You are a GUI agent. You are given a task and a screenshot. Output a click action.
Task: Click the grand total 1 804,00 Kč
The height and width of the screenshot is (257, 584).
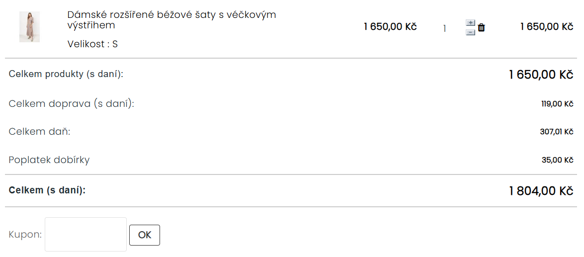click(541, 191)
